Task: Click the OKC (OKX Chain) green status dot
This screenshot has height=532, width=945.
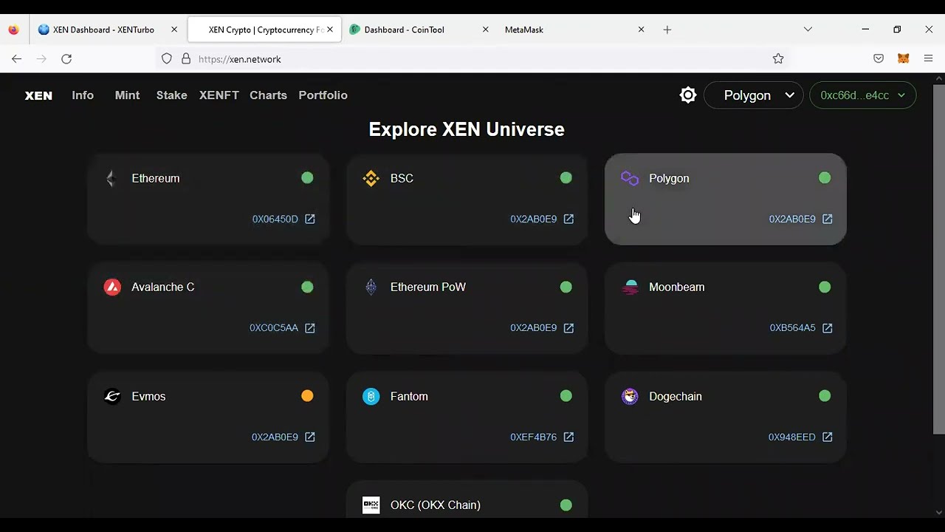Action: 566,505
